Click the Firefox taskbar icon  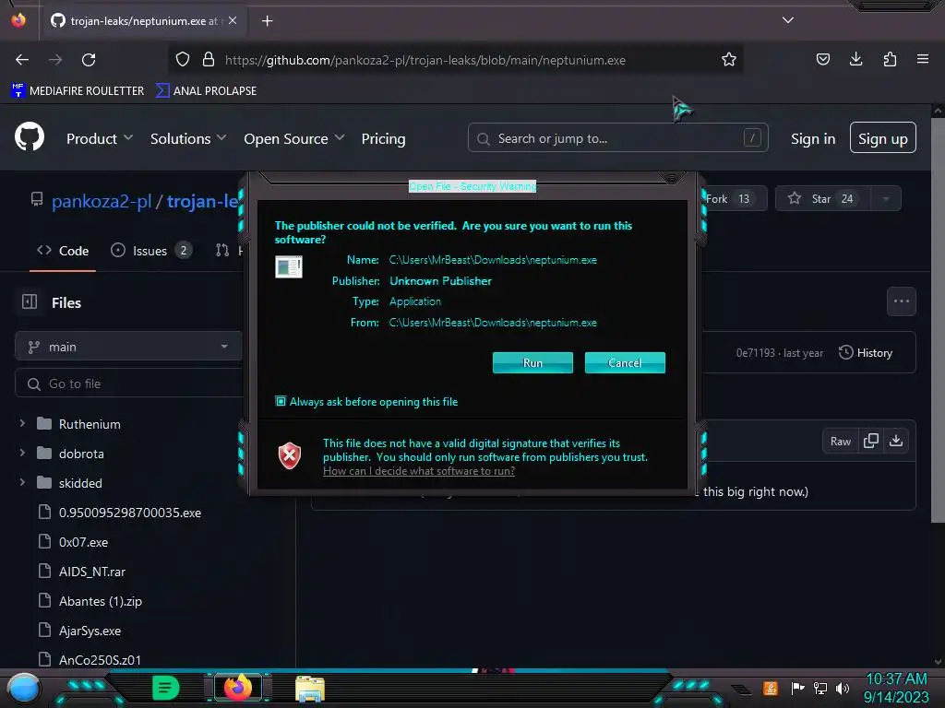click(x=238, y=687)
